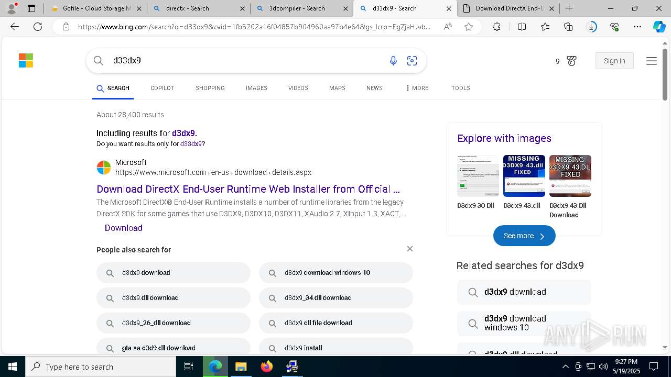Click the search magnifier in Bing box

coord(99,61)
